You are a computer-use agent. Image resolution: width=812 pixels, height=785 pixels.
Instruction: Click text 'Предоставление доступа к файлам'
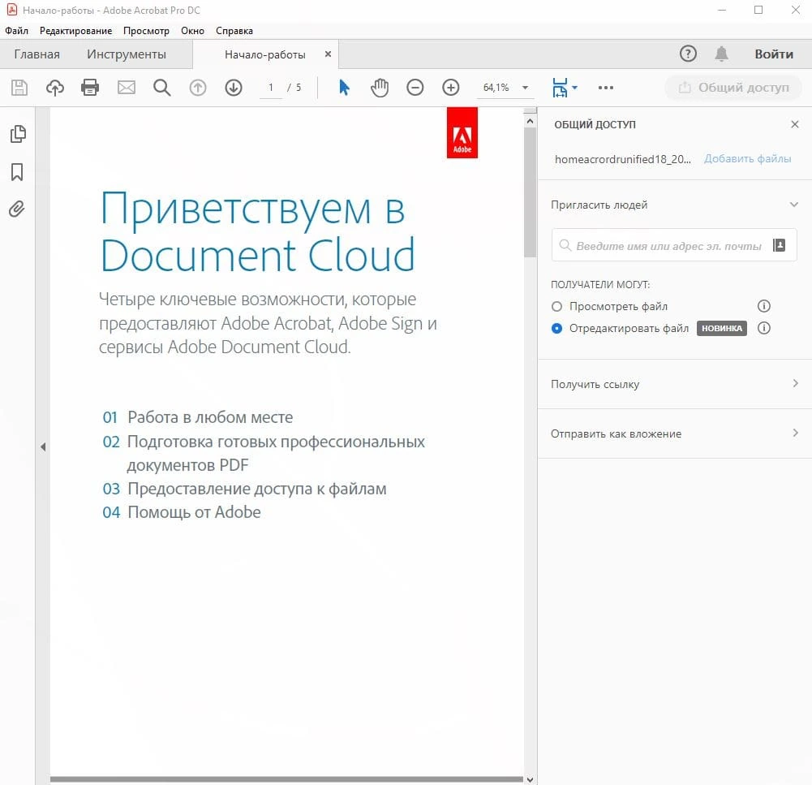[257, 489]
